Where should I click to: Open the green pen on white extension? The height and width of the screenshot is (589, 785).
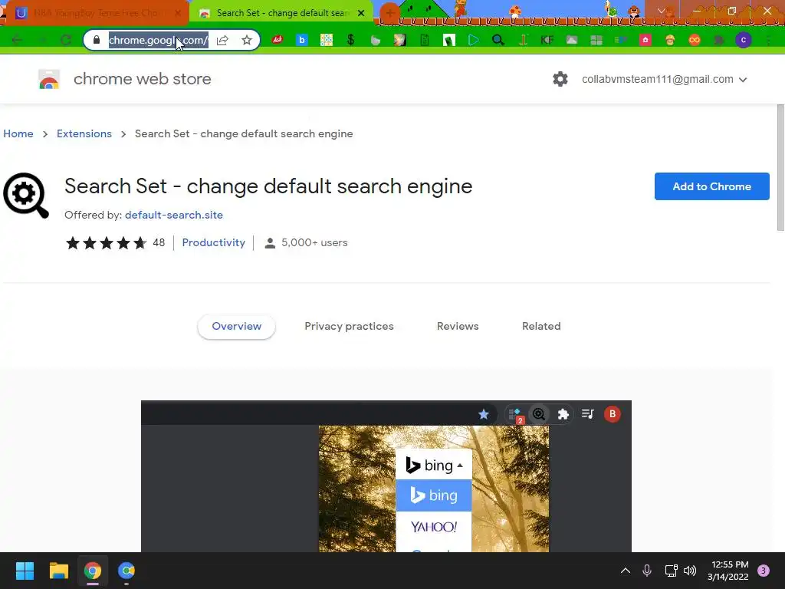[449, 40]
